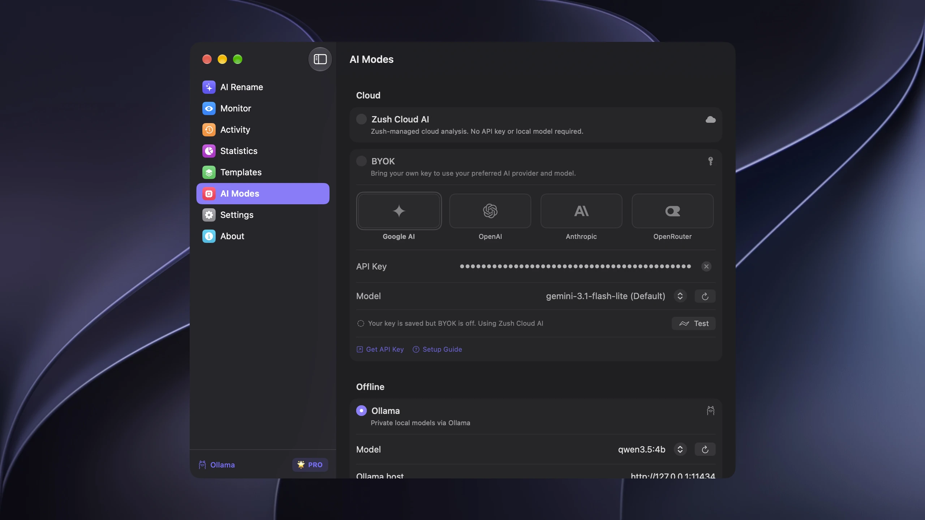This screenshot has width=925, height=520.
Task: Show the Statistics section
Action: click(x=263, y=151)
